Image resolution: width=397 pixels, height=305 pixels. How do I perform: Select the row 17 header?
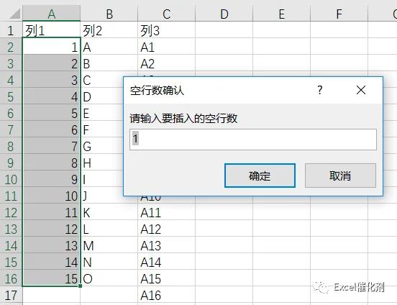pos(11,295)
